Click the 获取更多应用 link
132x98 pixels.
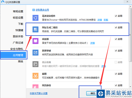pyautogui.click(x=42, y=10)
